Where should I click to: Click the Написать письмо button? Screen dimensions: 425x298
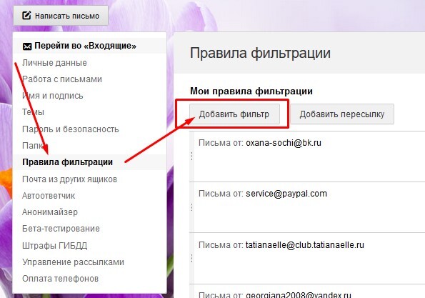[x=61, y=16]
